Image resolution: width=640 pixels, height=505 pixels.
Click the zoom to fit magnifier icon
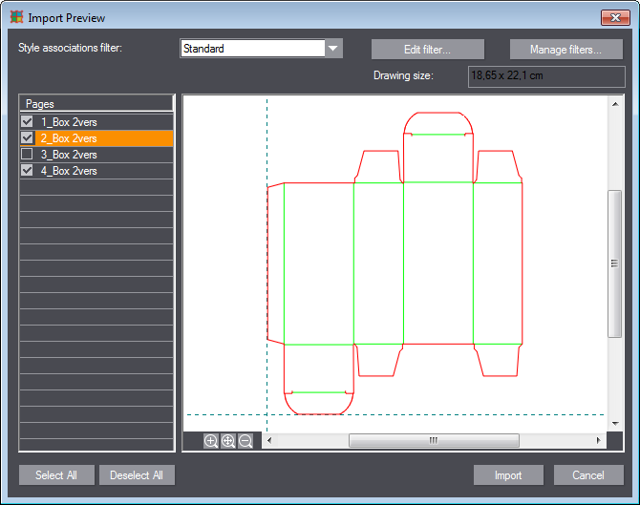coord(228,441)
